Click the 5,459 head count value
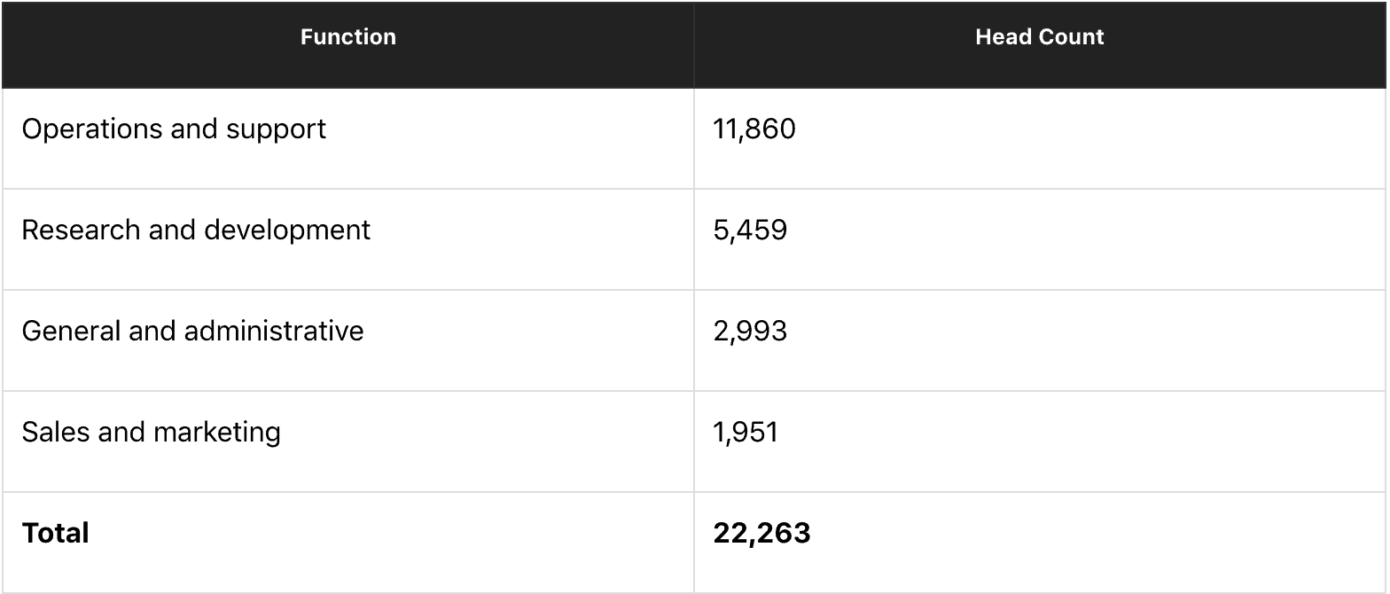 (x=750, y=231)
